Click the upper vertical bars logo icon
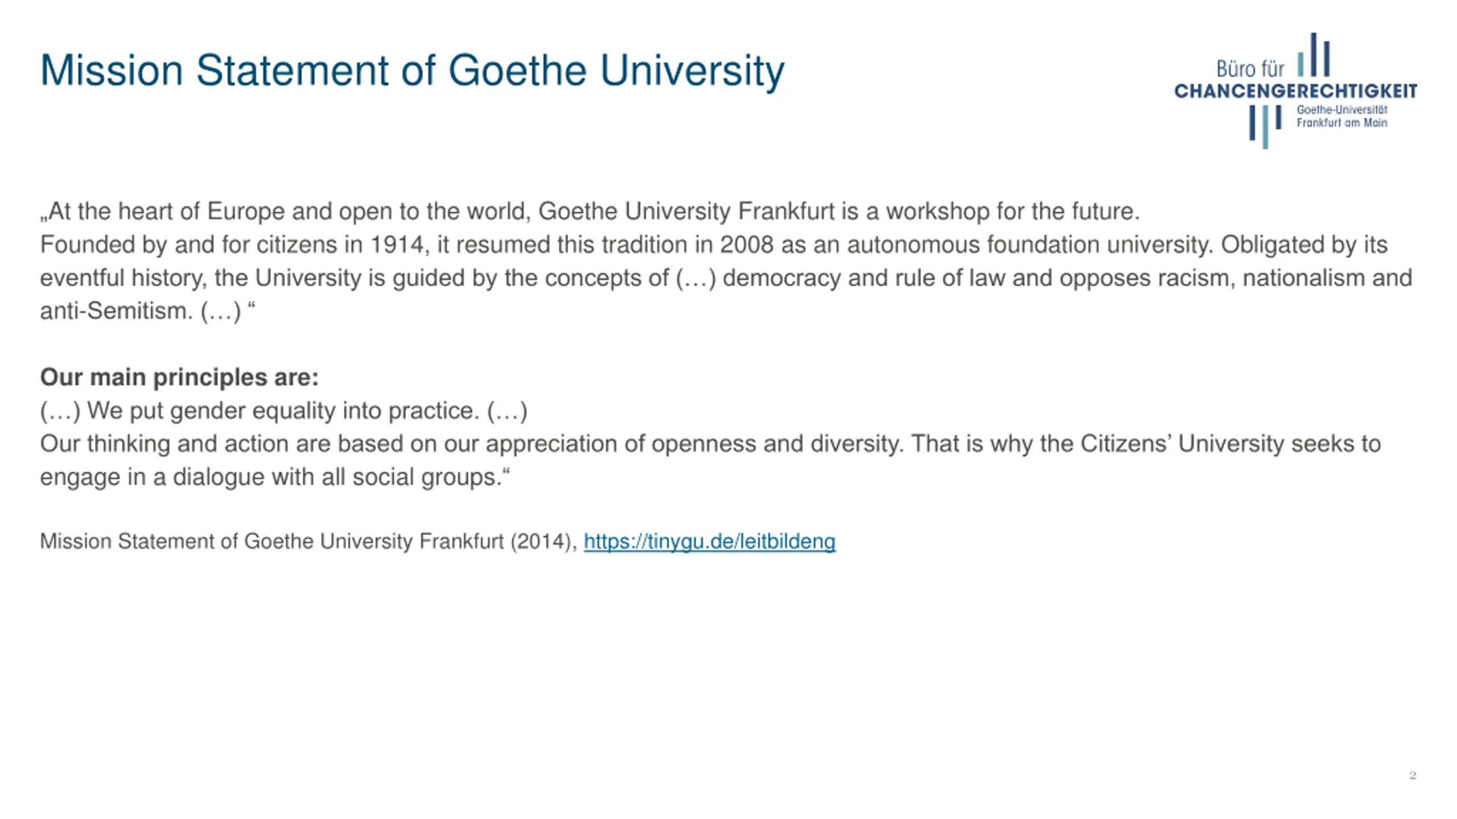 1314,55
